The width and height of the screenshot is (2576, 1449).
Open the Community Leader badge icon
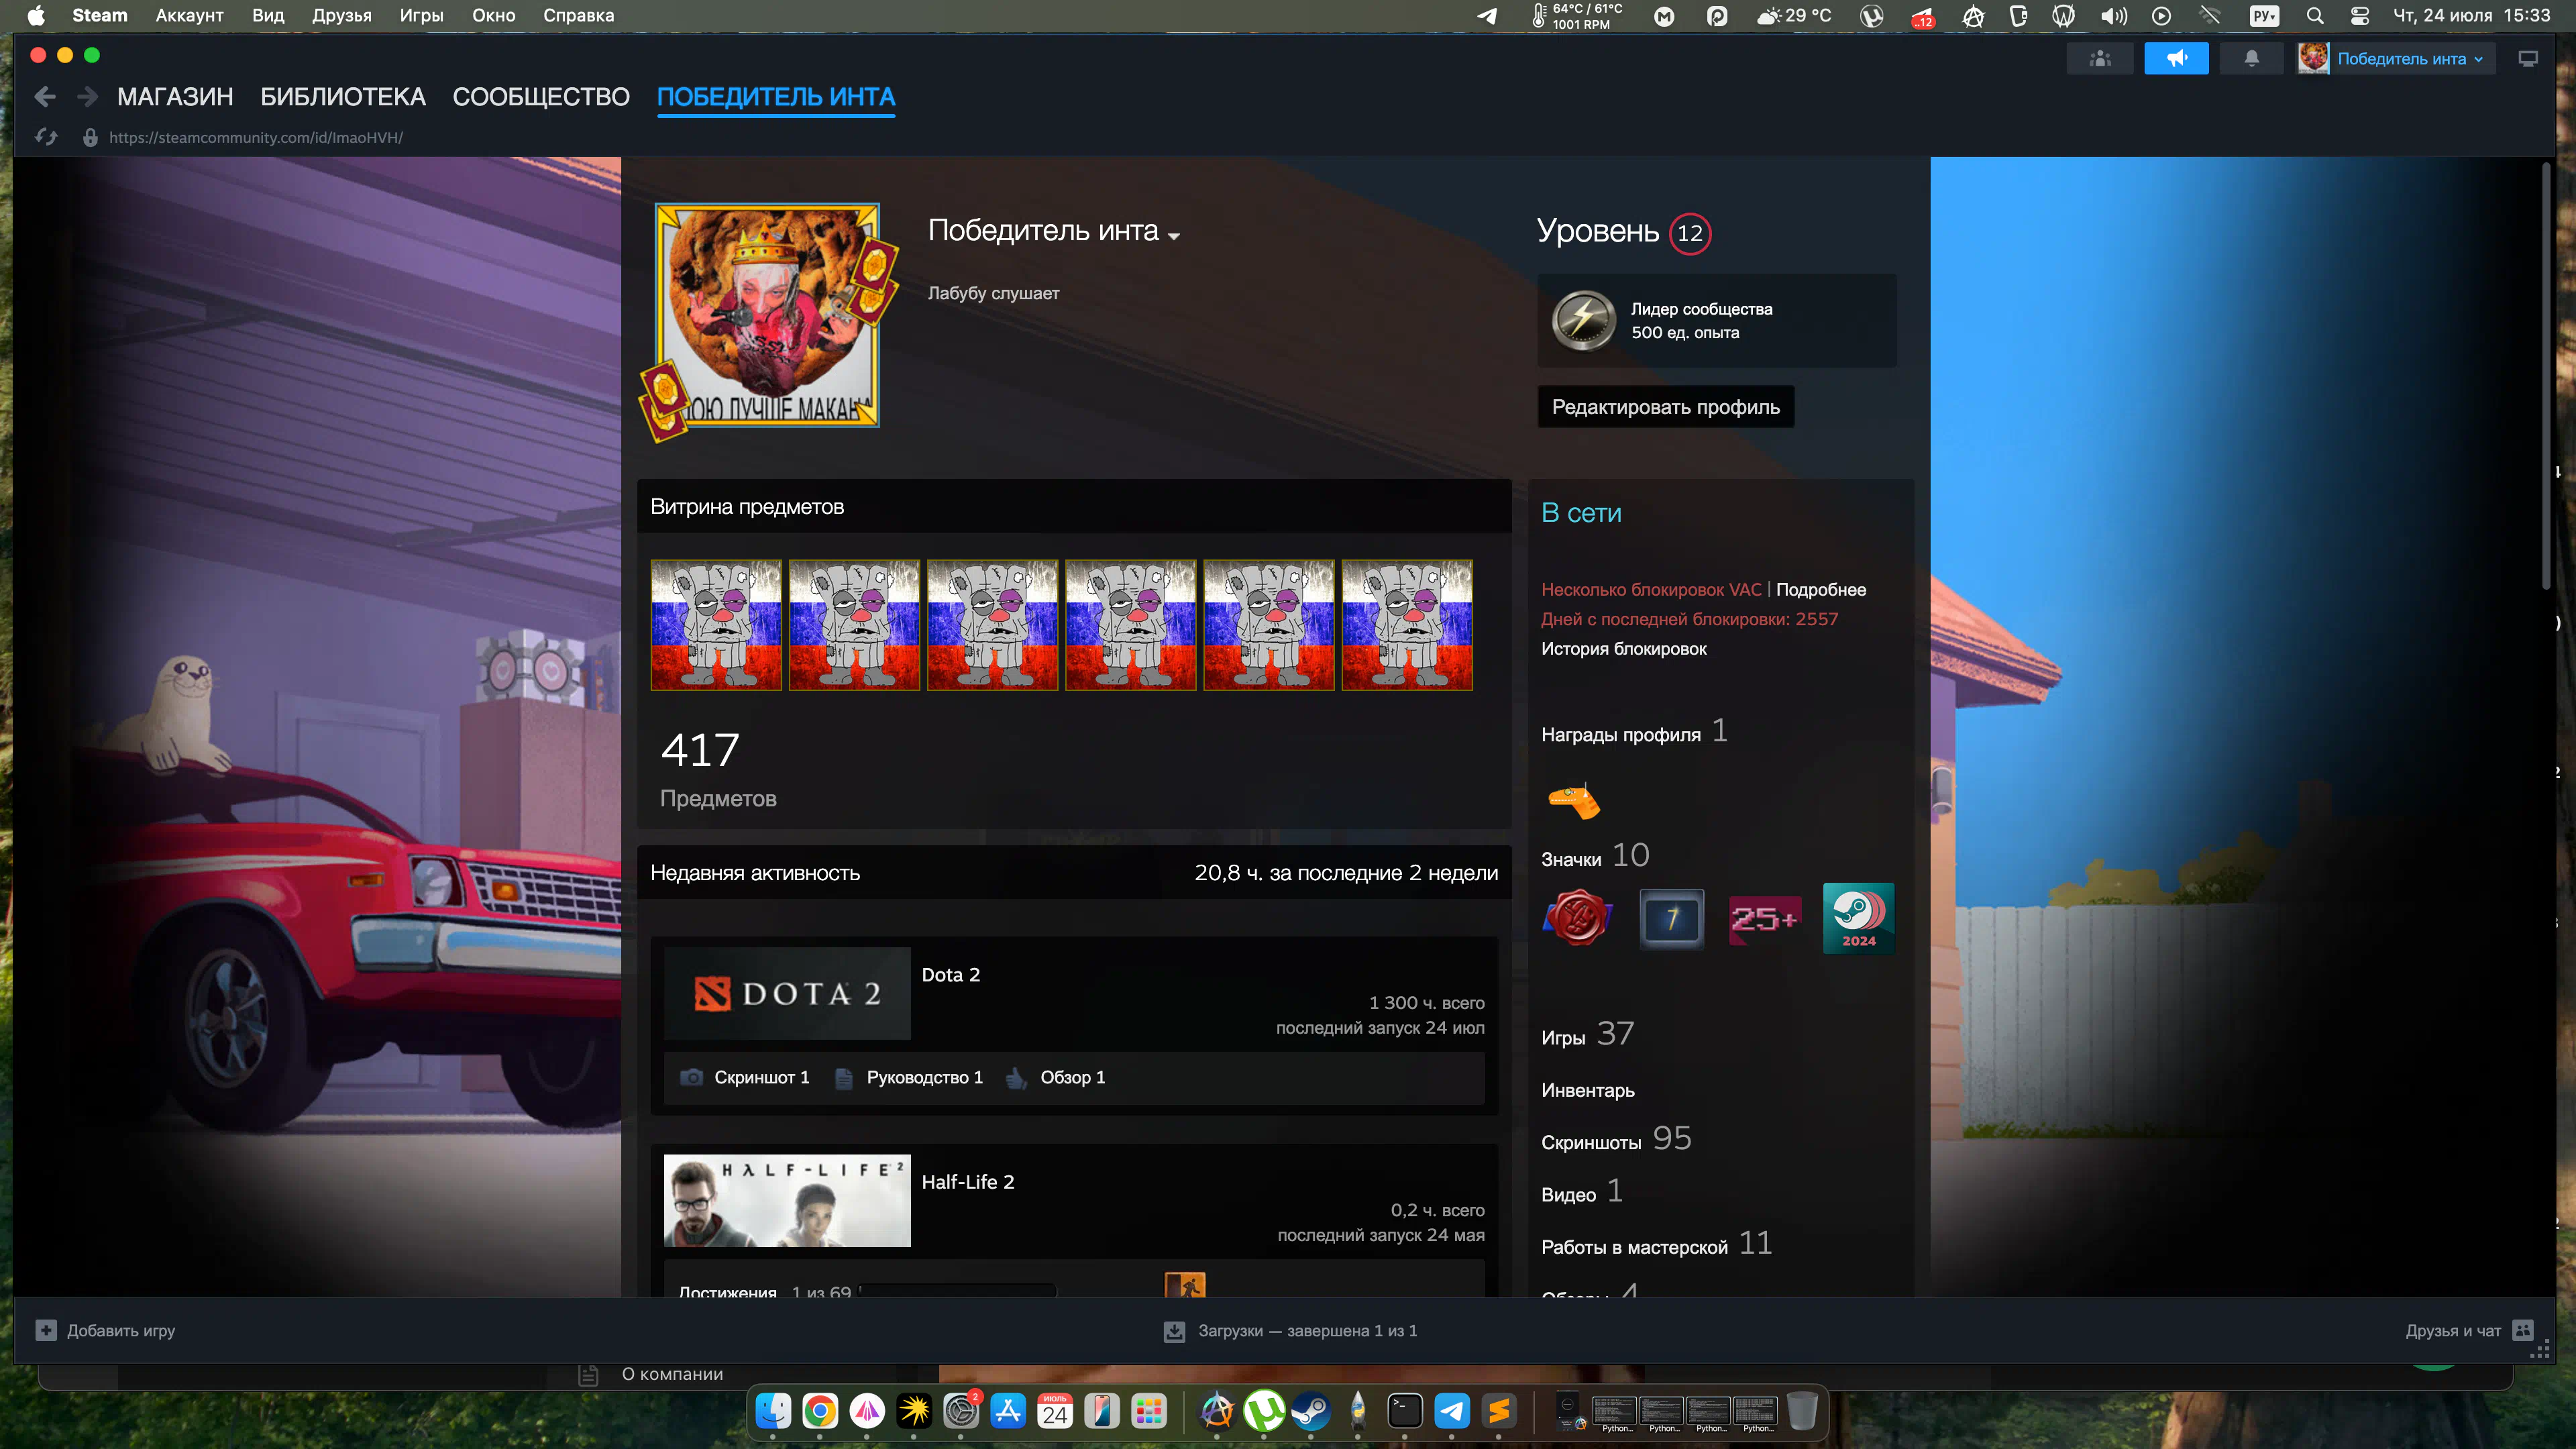coord(1583,320)
